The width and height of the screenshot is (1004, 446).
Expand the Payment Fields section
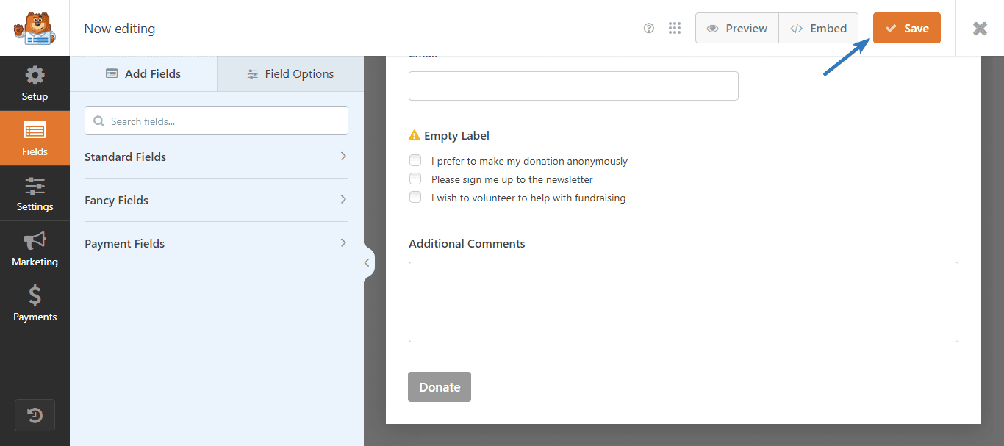[x=216, y=243]
